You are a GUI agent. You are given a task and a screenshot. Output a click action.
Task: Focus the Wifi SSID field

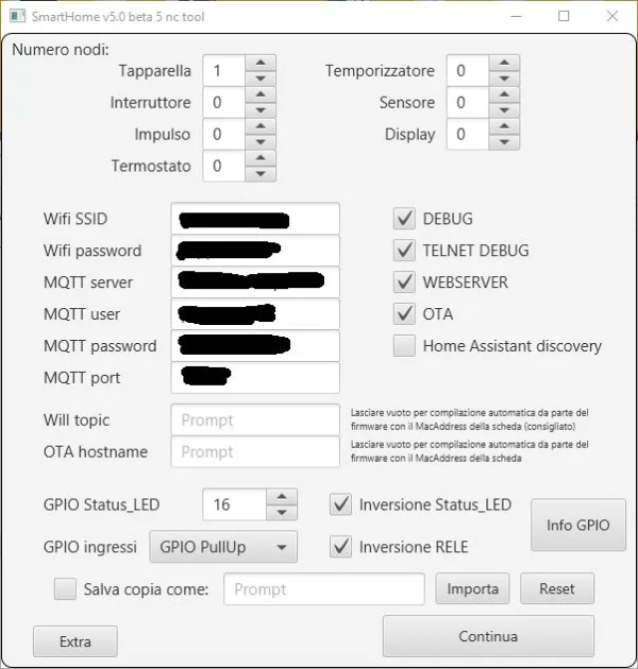[x=255, y=218]
